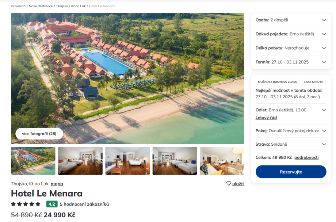Select the aerial resort thumbnail
Viewport: 336px width, 222px height.
click(33, 161)
